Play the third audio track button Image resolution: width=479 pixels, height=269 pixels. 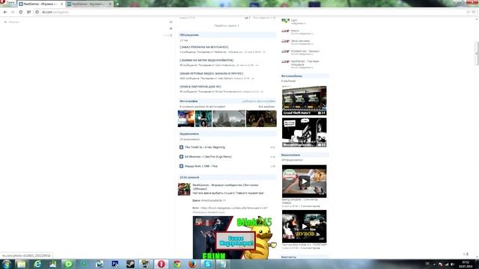click(181, 166)
